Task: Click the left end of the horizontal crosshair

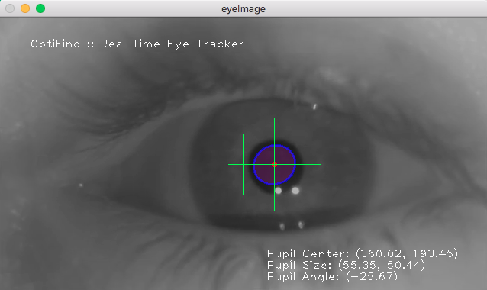Action: pos(229,165)
